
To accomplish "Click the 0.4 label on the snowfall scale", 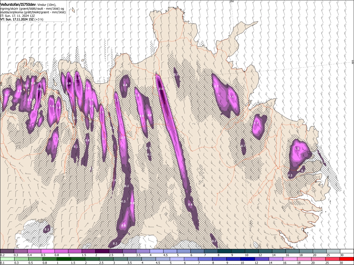I will pyautogui.click(x=29, y=255).
